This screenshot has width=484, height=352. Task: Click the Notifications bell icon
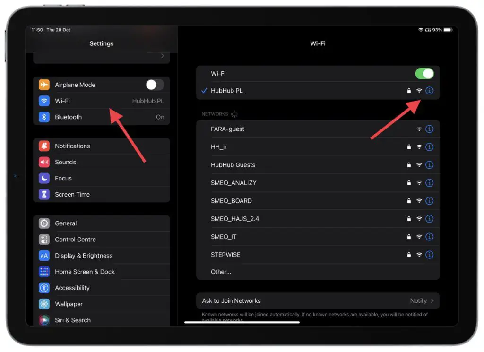point(44,146)
